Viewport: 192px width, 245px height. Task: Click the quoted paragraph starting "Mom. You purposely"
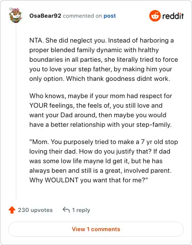click(x=104, y=161)
